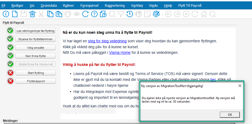Image resolution: width=252 pixels, height=124 pixels.
Task: Click the her link to chat with Visma
Action: (213, 79)
